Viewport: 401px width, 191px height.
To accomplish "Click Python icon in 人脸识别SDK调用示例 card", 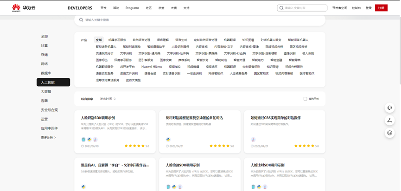I will (89, 140).
